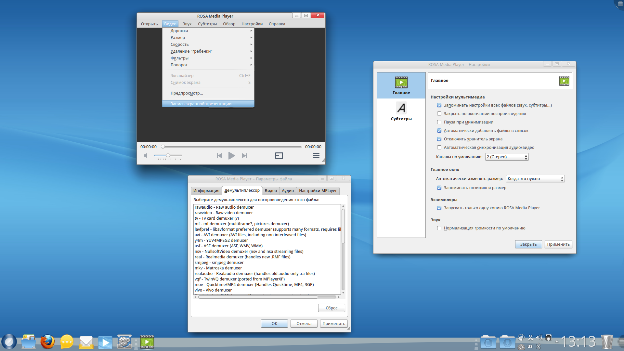Open the yellow chat messenger icon

(x=67, y=342)
